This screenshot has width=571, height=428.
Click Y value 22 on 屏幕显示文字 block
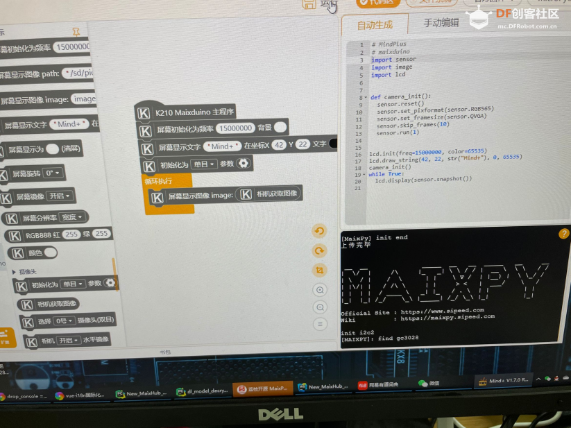(303, 144)
